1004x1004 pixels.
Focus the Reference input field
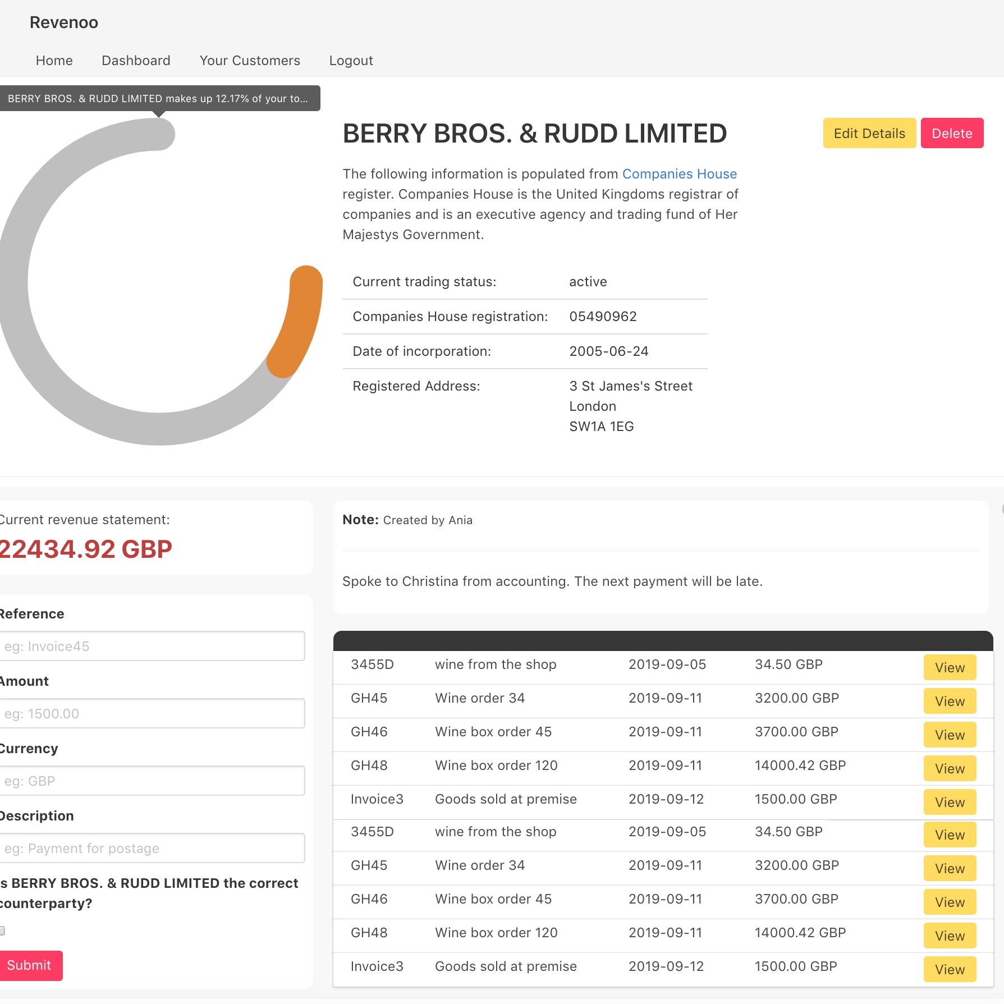(x=152, y=646)
